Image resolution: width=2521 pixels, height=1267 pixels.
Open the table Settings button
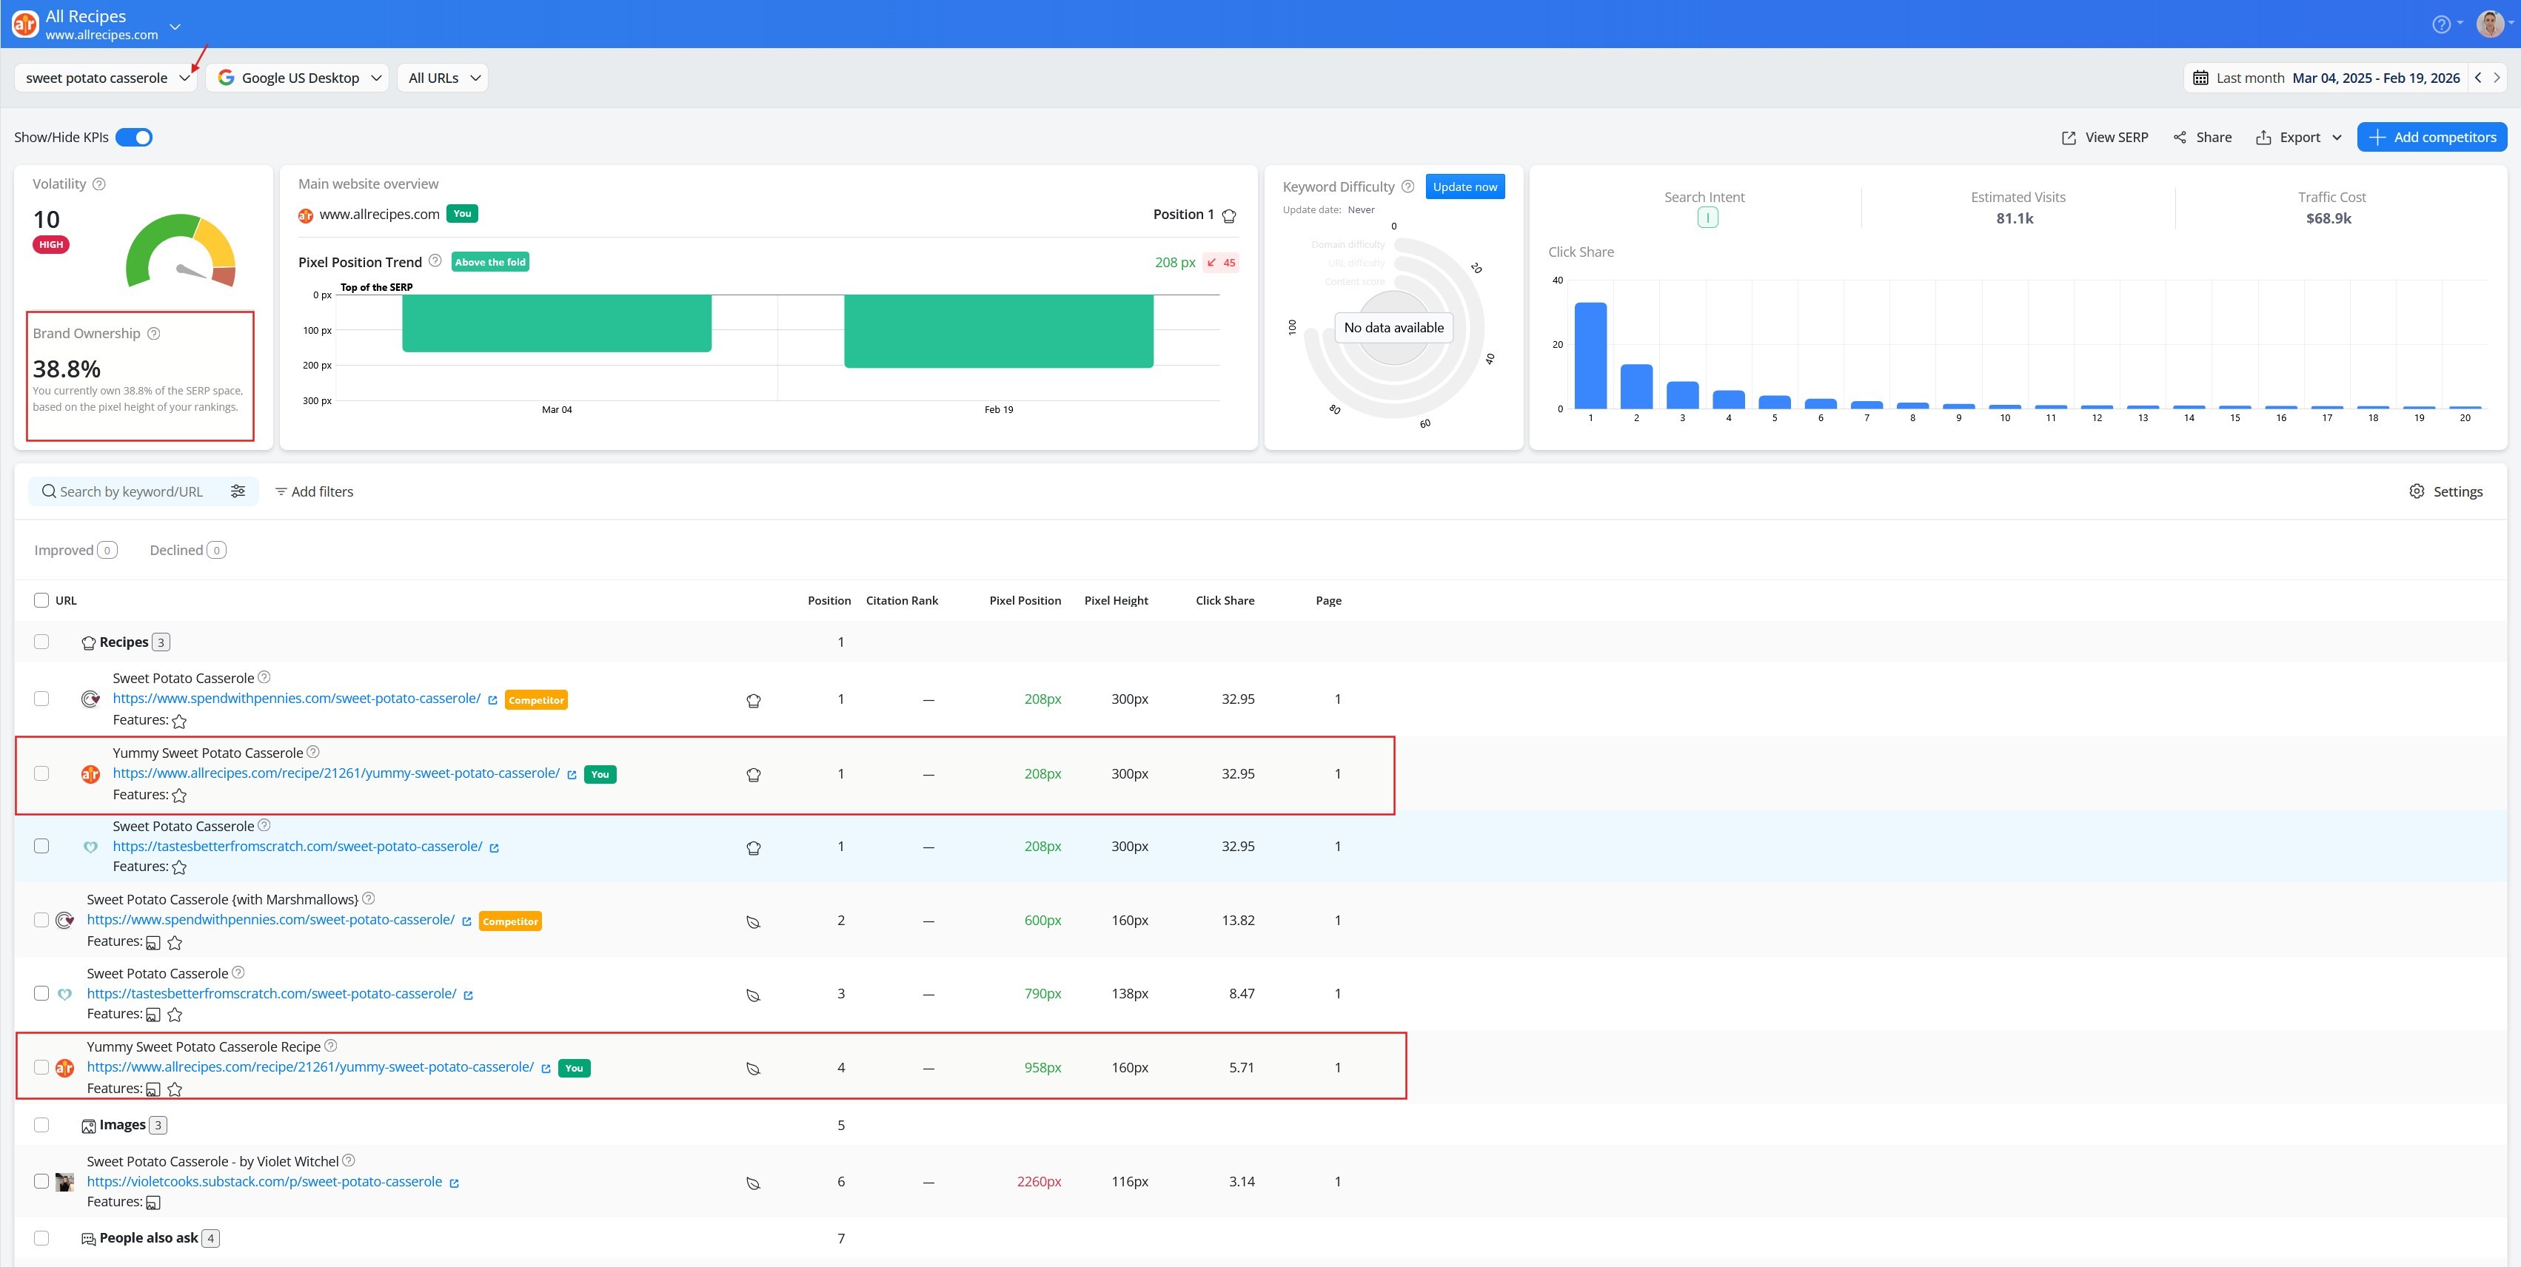click(x=2445, y=491)
